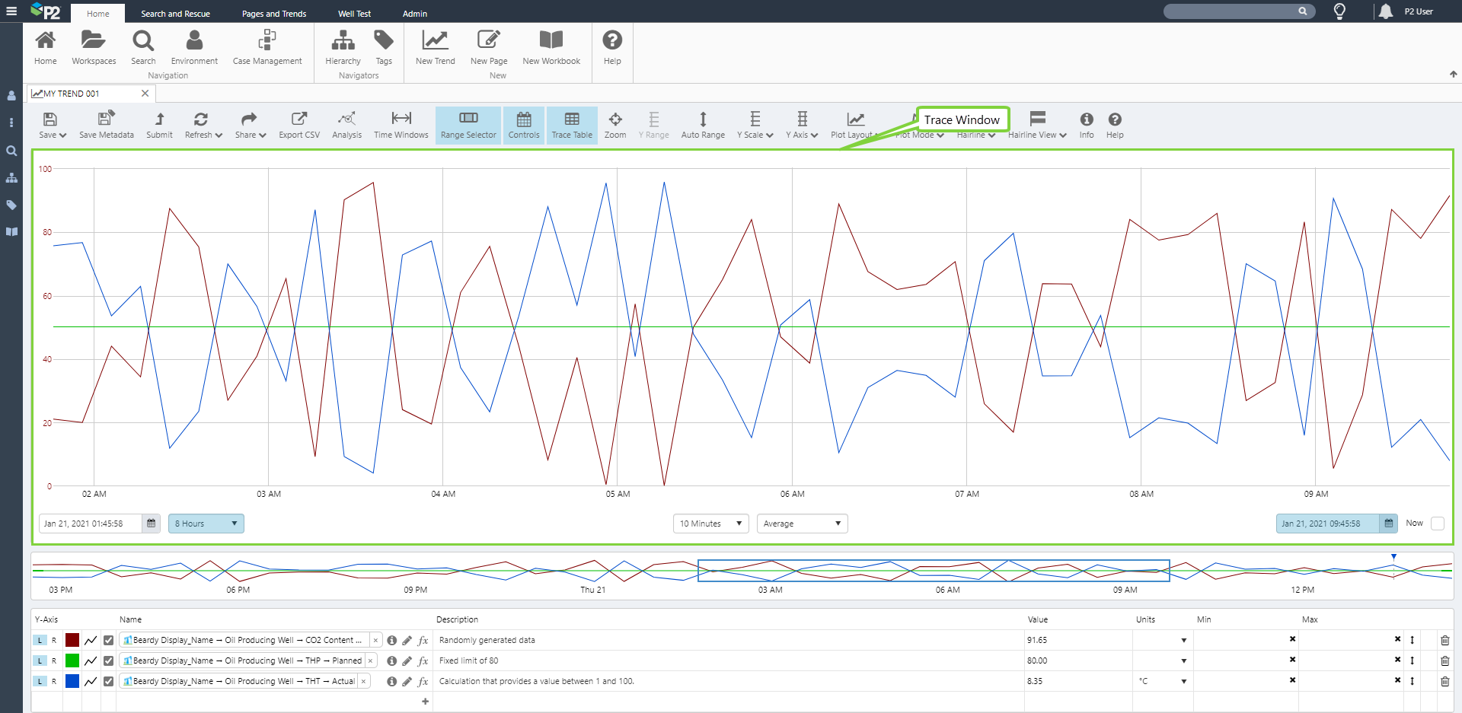Image resolution: width=1462 pixels, height=713 pixels.
Task: Enable the Now checkbox
Action: tap(1437, 524)
